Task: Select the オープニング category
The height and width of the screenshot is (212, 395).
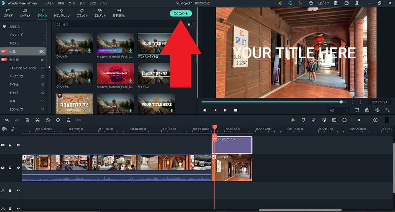Action: (x=23, y=76)
